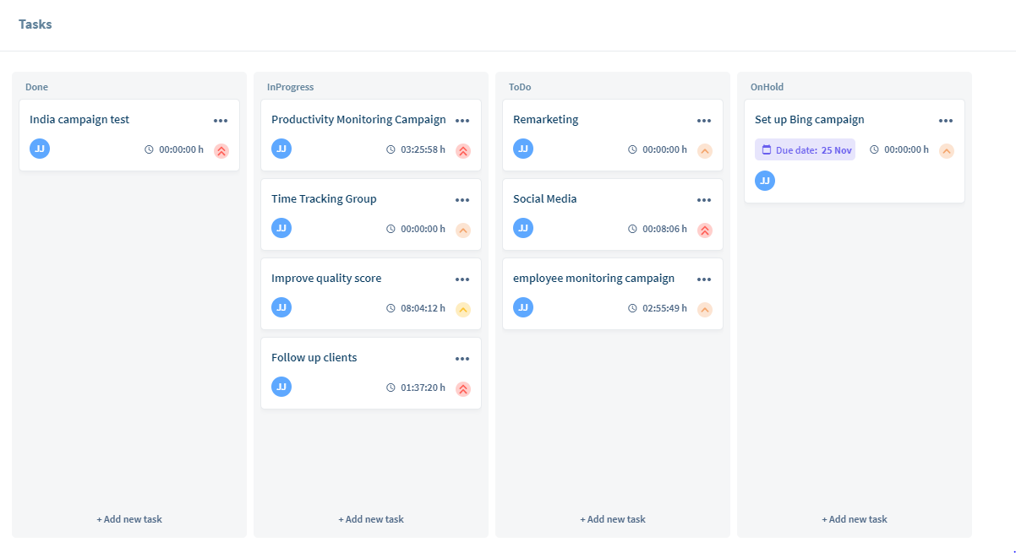Click the clock icon on Social Media card
The width and height of the screenshot is (1016, 553).
point(631,229)
